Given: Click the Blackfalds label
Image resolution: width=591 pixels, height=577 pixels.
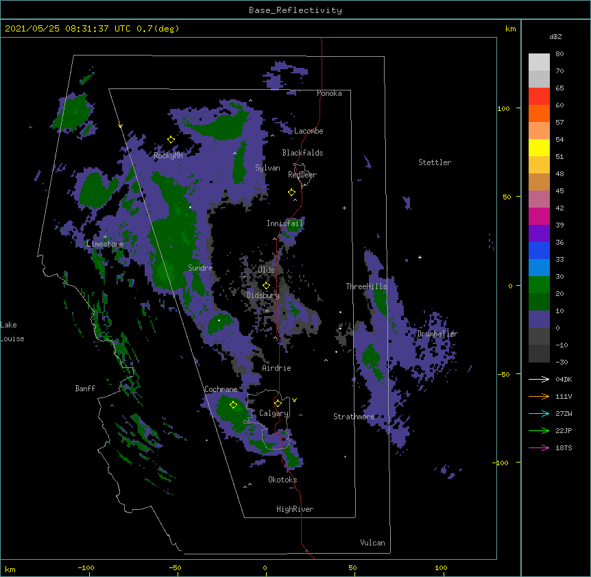Looking at the screenshot, I should pyautogui.click(x=302, y=153).
